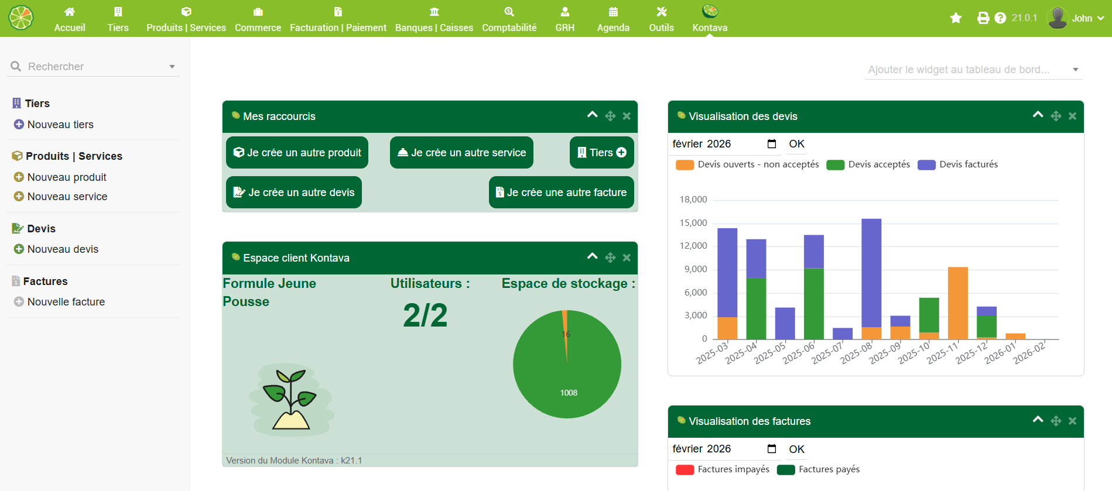Toggle Factures impayés legend series

click(722, 469)
